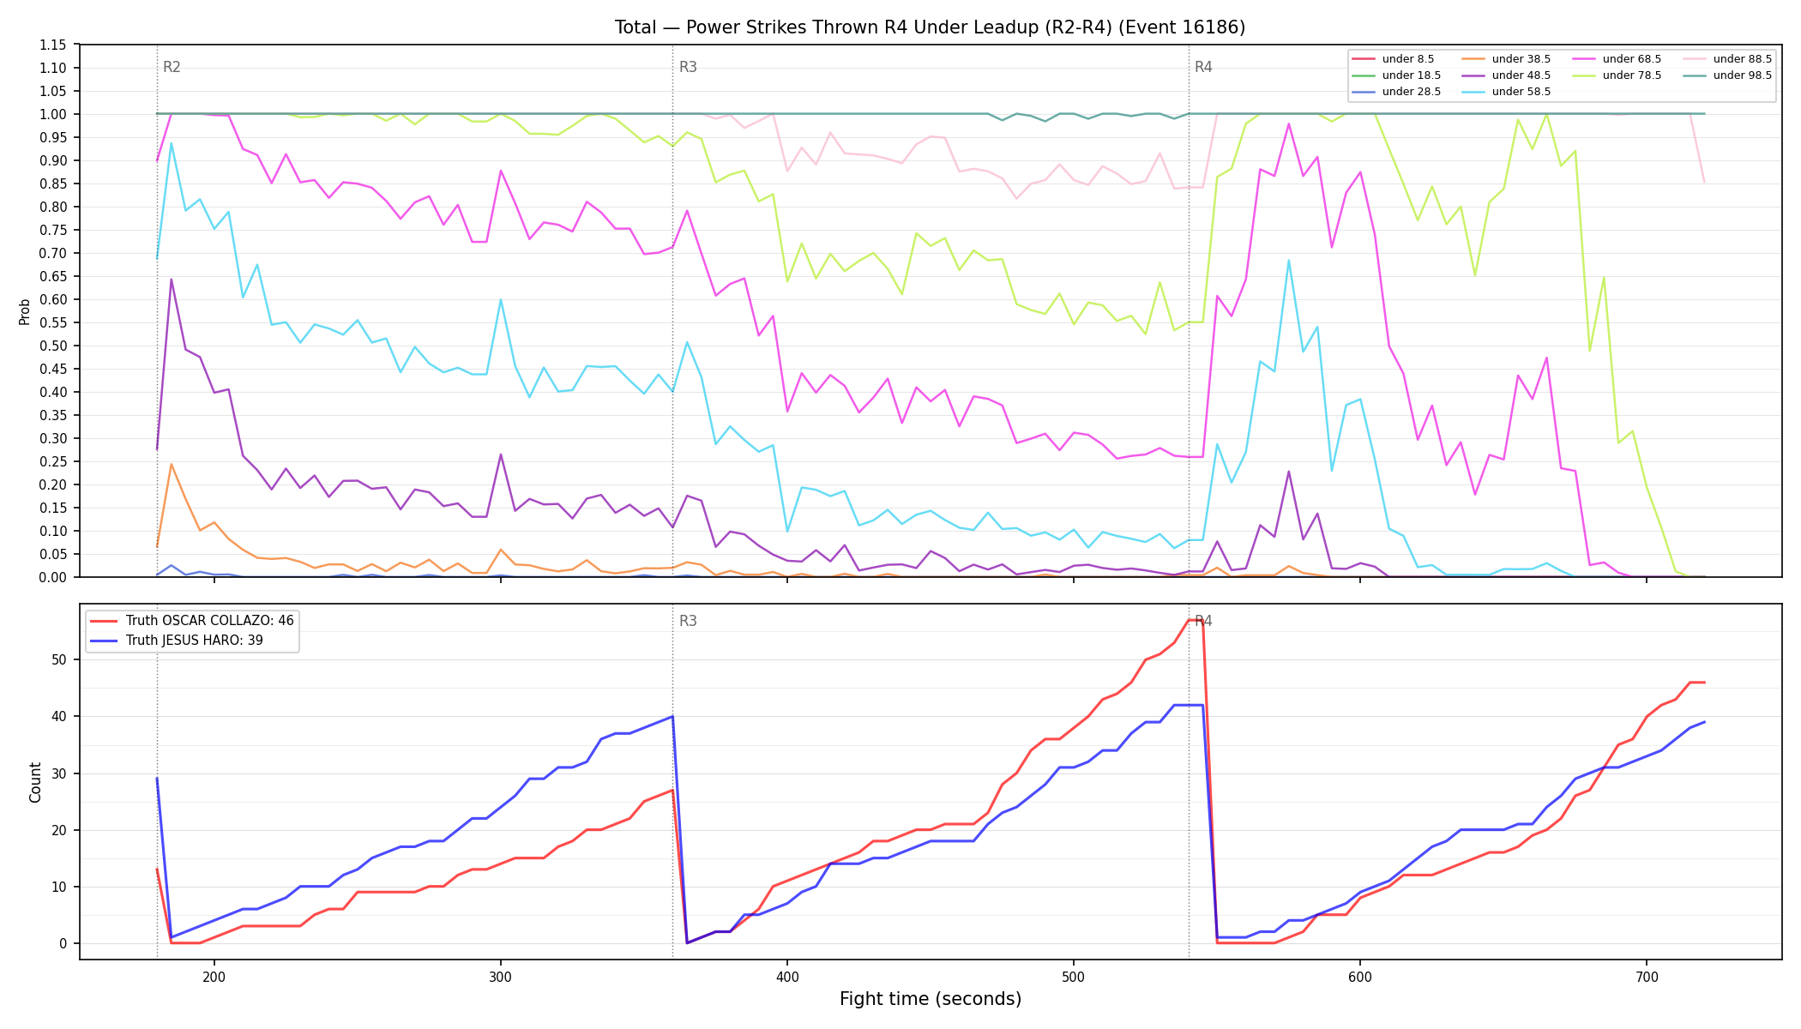1801x1029 pixels.
Task: Click legend entry 'under 38.5'
Action: pos(1506,59)
